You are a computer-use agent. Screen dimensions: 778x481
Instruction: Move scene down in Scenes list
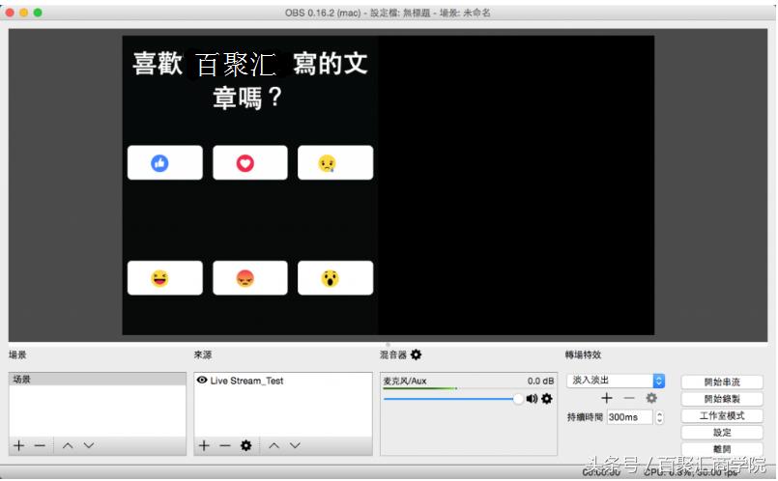click(89, 446)
